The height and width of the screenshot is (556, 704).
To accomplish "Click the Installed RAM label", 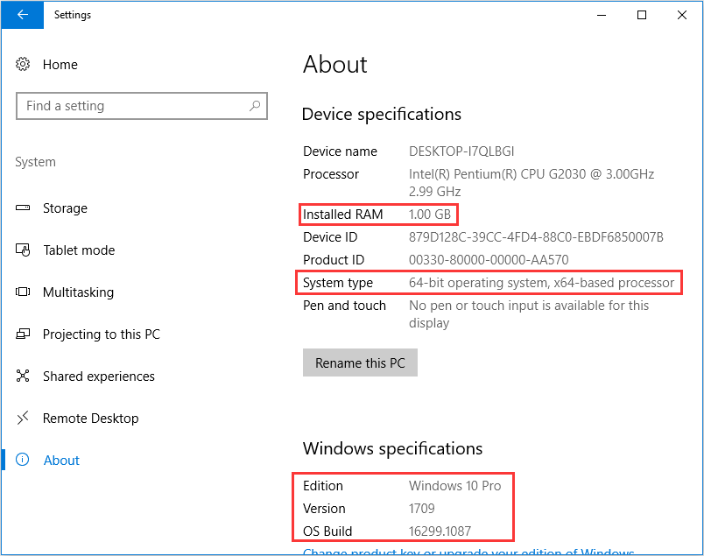I will [343, 215].
